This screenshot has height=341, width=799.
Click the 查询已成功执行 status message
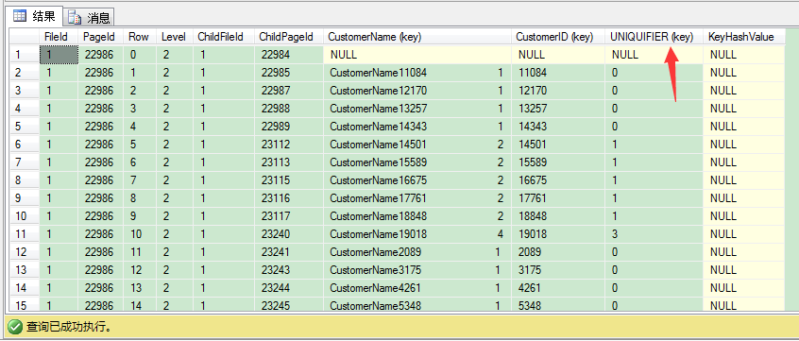(x=69, y=327)
